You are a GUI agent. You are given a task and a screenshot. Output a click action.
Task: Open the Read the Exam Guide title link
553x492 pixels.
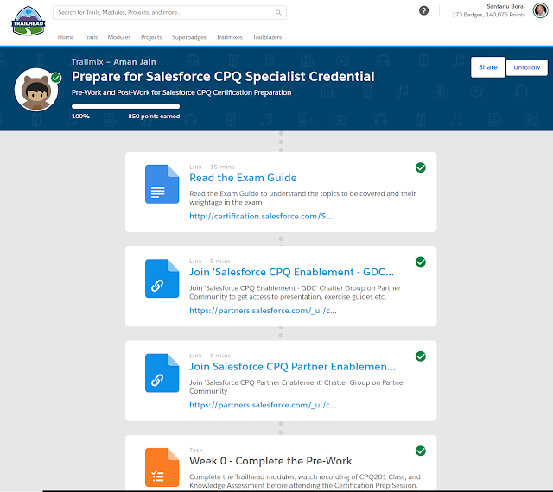point(243,178)
